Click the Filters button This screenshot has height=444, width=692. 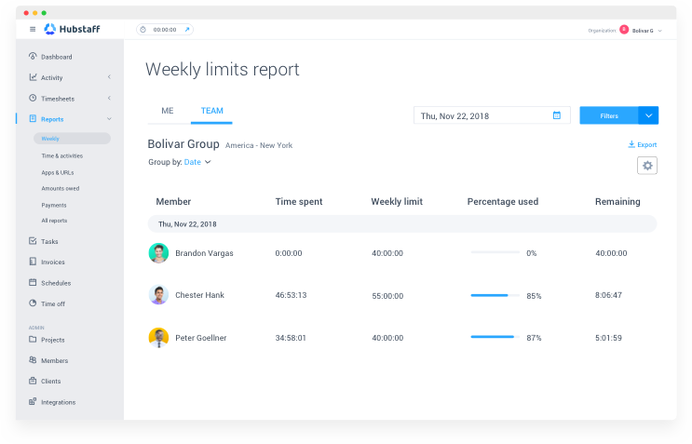click(609, 115)
